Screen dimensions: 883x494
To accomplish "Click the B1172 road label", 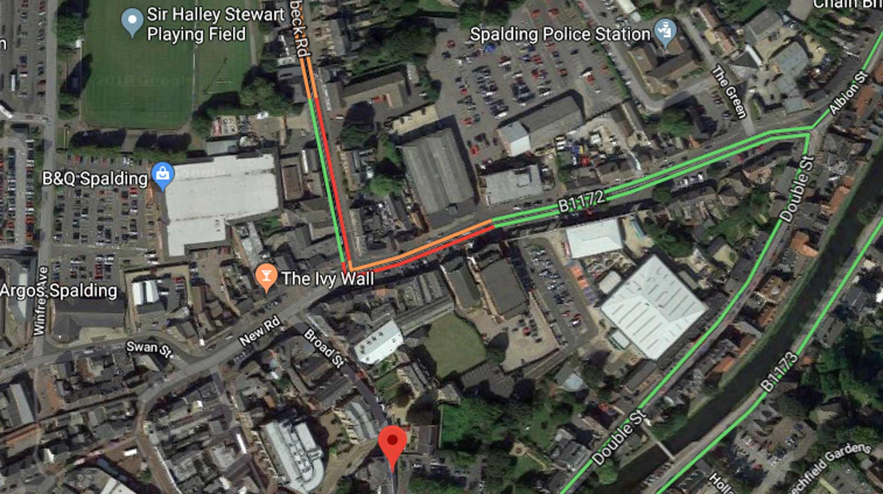I will 582,201.
